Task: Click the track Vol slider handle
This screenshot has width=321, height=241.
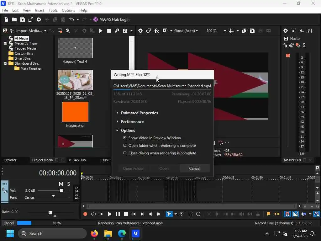Action: click(61, 191)
